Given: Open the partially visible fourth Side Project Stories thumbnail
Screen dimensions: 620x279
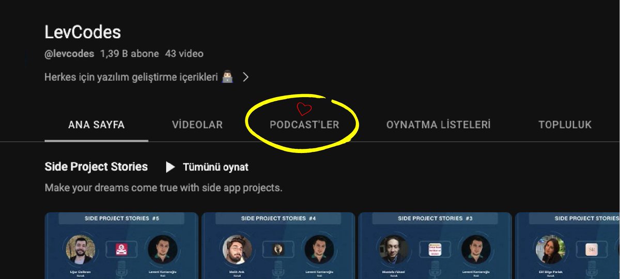Looking at the screenshot, I should point(567,246).
